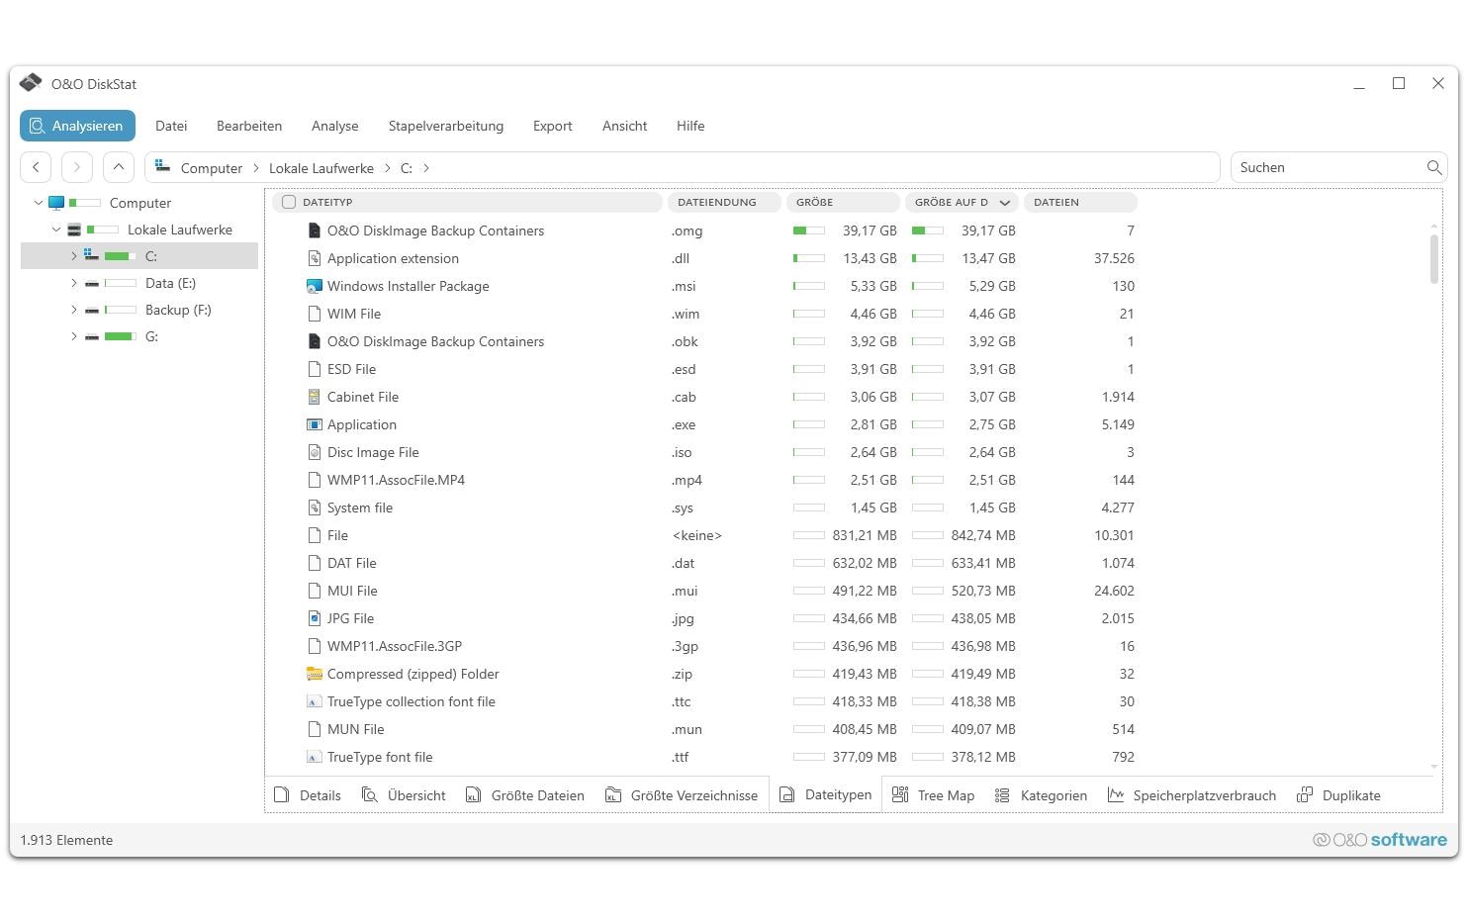Open the Bearbeiten menu
The height and width of the screenshot is (923, 1468).
(x=249, y=126)
